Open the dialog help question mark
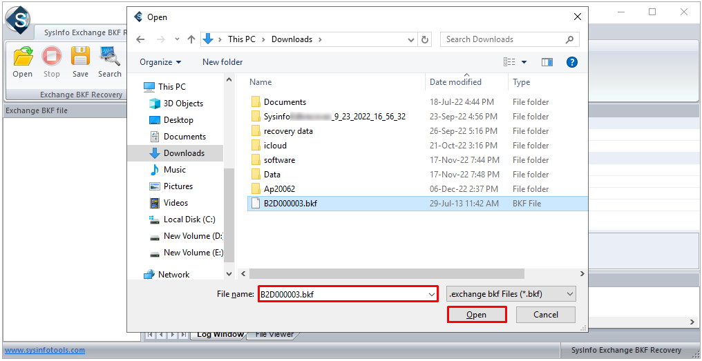This screenshot has height=361, width=702. (571, 62)
